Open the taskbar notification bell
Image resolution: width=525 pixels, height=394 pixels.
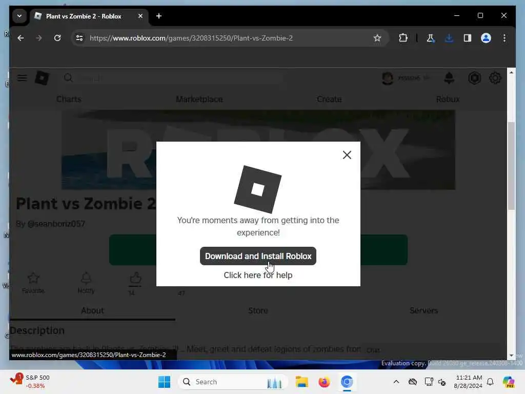490,382
